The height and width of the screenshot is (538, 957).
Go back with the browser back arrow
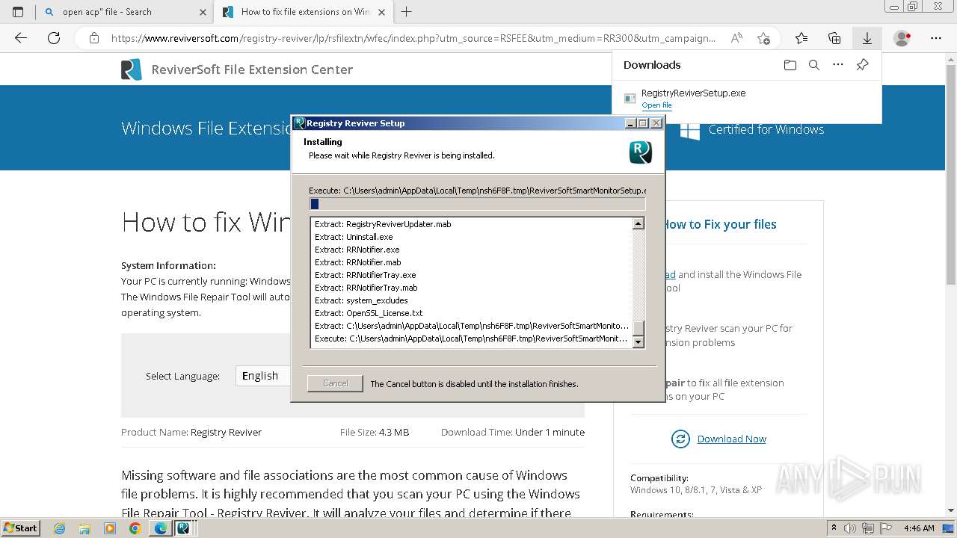coord(21,38)
